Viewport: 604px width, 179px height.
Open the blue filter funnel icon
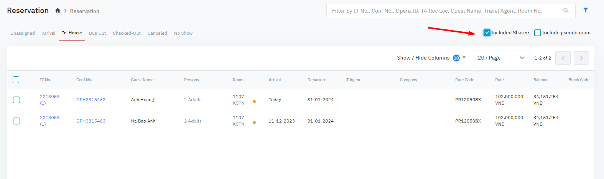click(x=586, y=10)
